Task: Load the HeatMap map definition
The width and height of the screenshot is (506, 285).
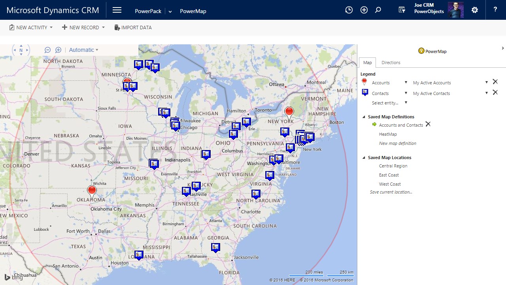Action: click(x=388, y=134)
